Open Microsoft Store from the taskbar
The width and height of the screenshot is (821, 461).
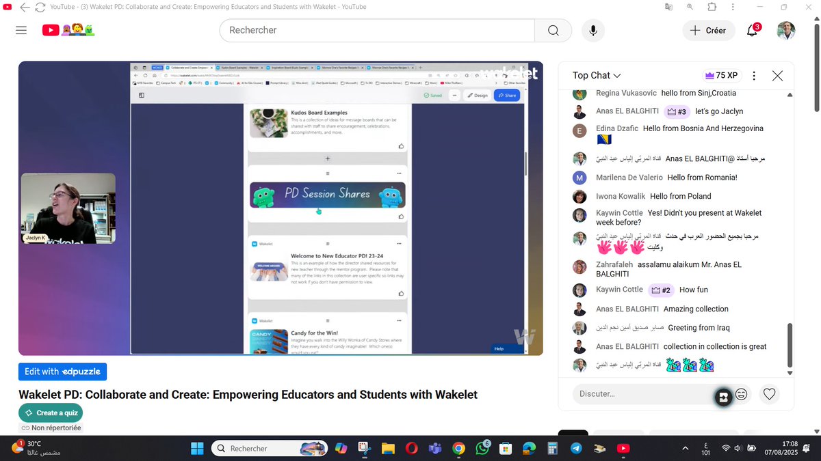pyautogui.click(x=506, y=449)
